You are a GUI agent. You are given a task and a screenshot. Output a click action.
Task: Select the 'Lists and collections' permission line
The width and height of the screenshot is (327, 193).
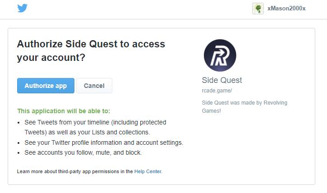tap(87, 132)
